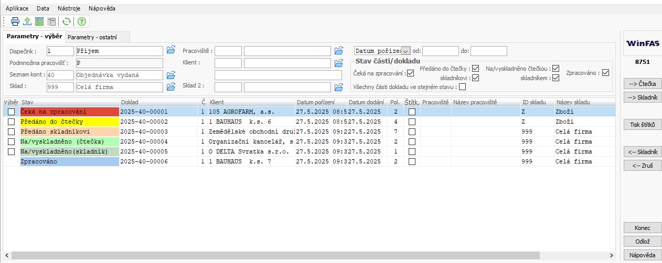The image size is (662, 263).
Task: Toggle Na/vyskladněno skladníkem checkbox
Action: 556,78
